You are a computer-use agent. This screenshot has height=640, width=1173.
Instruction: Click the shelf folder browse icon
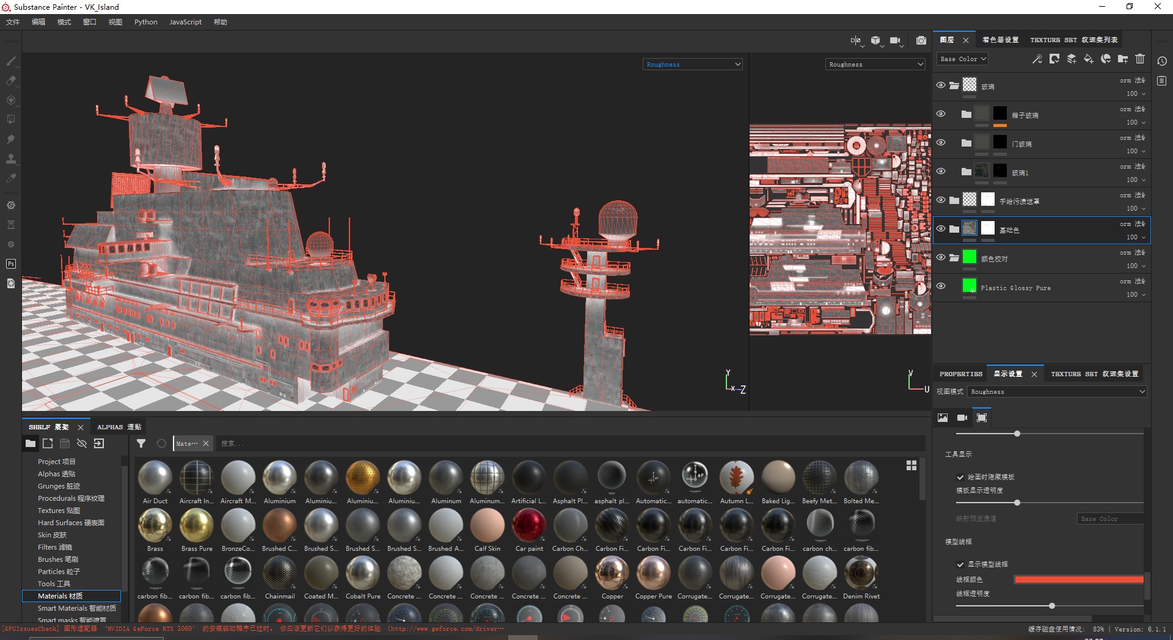click(30, 443)
